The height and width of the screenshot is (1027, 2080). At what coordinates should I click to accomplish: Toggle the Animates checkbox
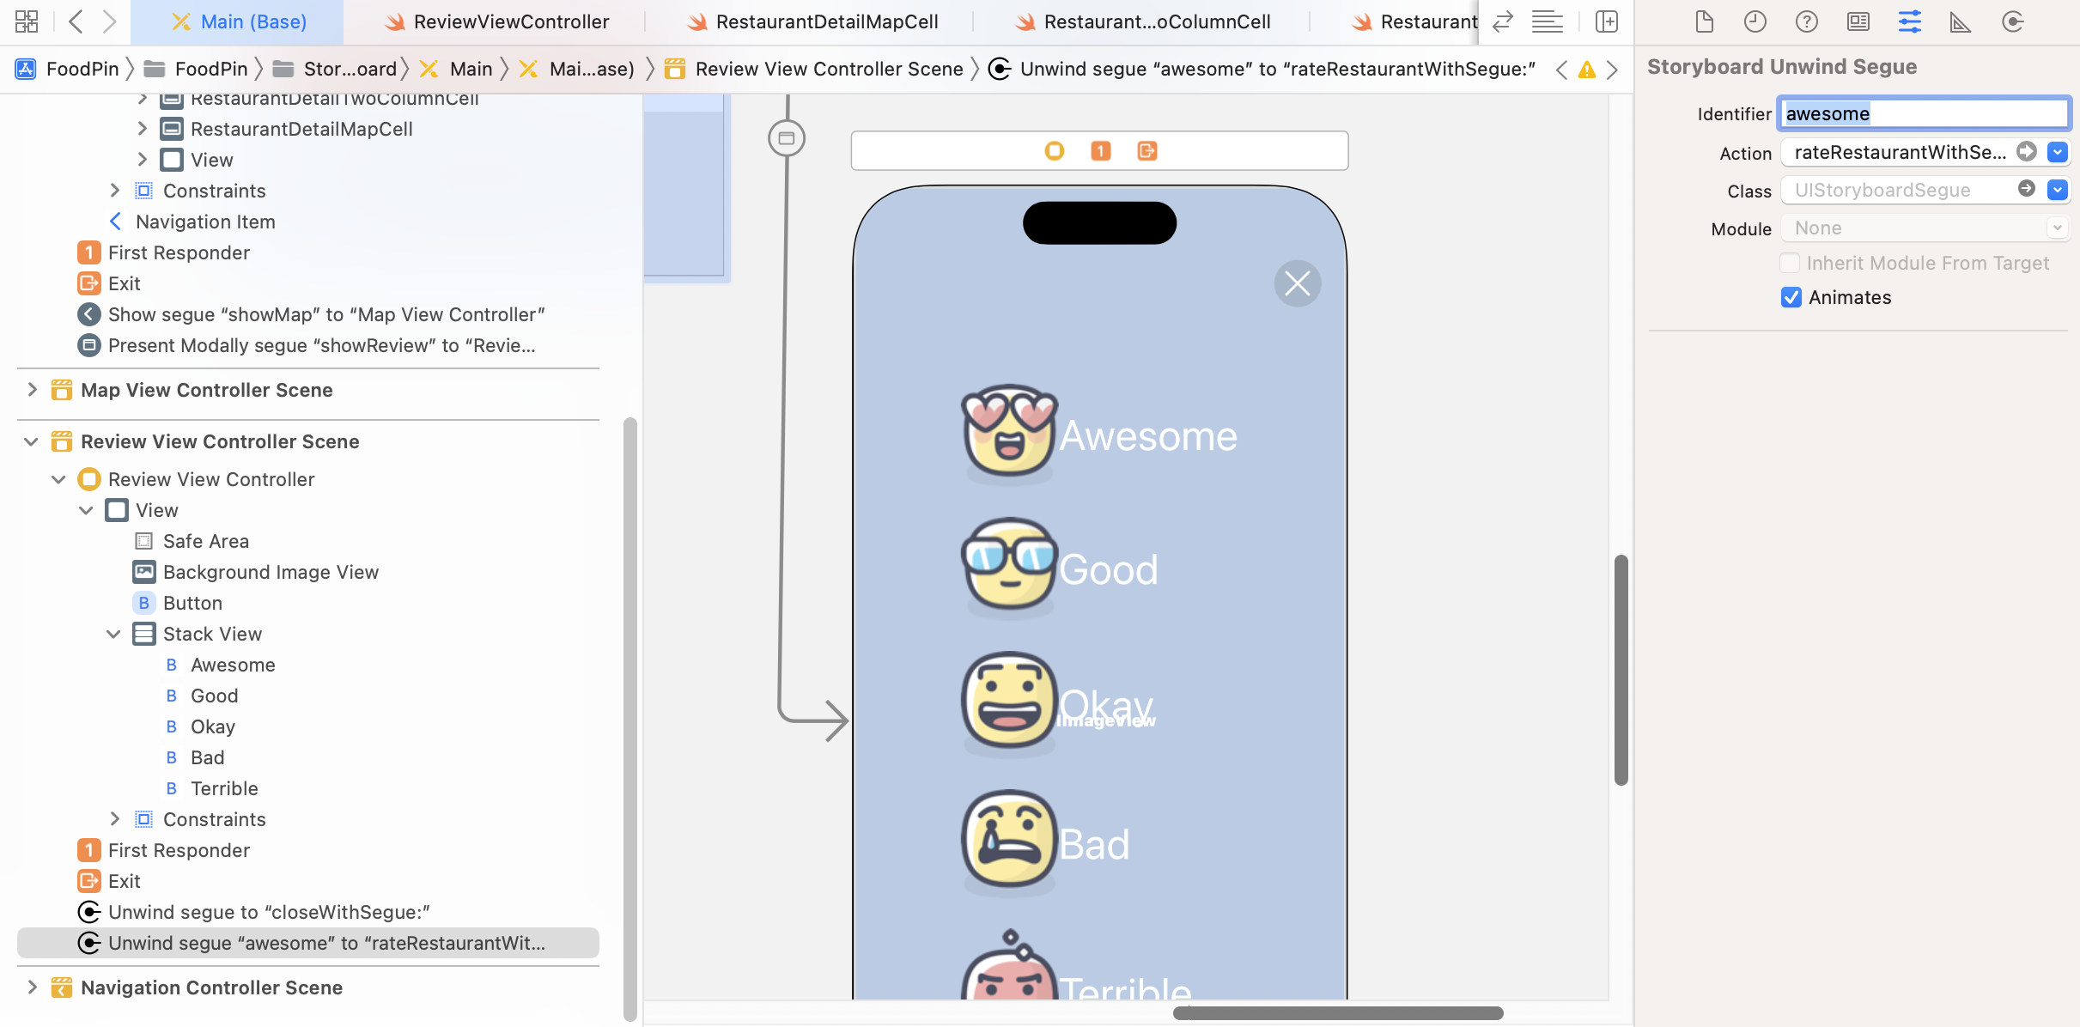point(1791,297)
